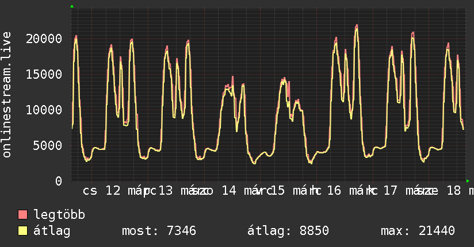Click the green arrow atop y-axis
Viewport: 474px width, 247px height.
point(72,6)
